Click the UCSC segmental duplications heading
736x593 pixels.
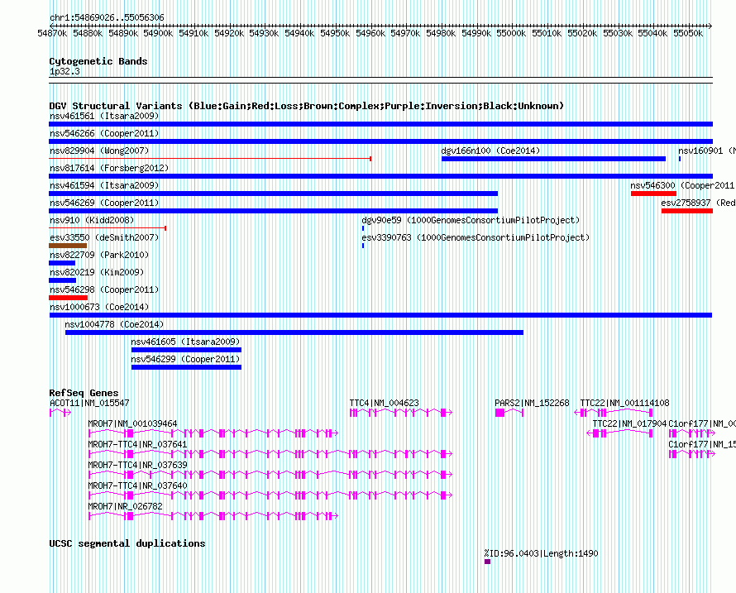click(x=127, y=543)
